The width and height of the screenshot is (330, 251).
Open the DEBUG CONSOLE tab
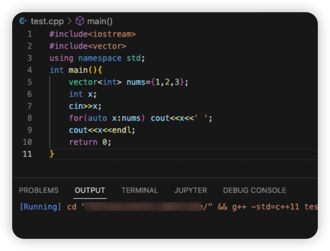[255, 190]
